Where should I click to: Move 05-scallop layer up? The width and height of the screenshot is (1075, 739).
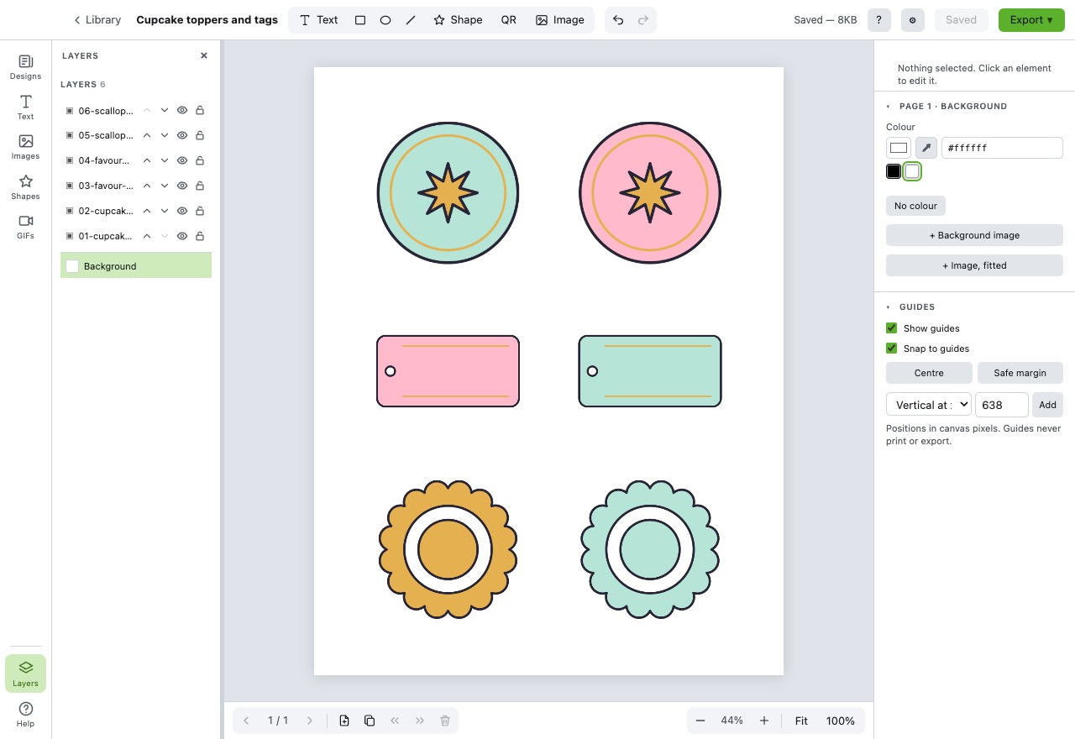tap(147, 135)
